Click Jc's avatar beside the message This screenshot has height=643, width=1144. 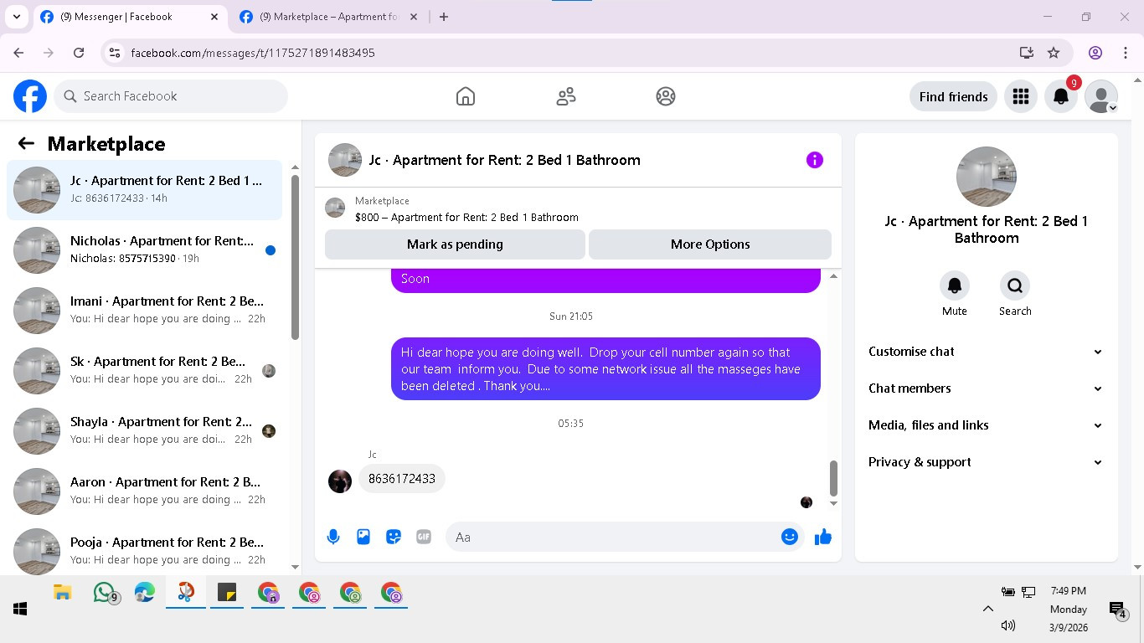[x=340, y=481]
